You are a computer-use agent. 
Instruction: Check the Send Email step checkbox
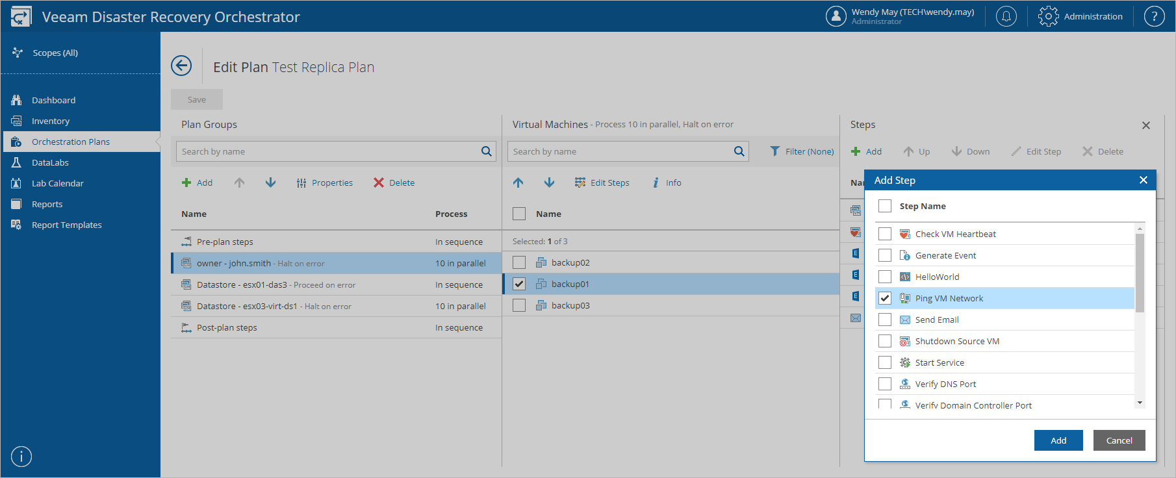point(885,320)
